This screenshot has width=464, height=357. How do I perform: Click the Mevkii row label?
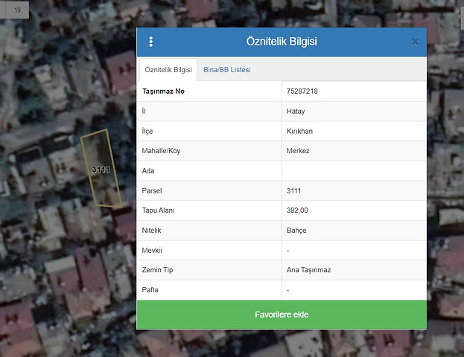point(152,251)
